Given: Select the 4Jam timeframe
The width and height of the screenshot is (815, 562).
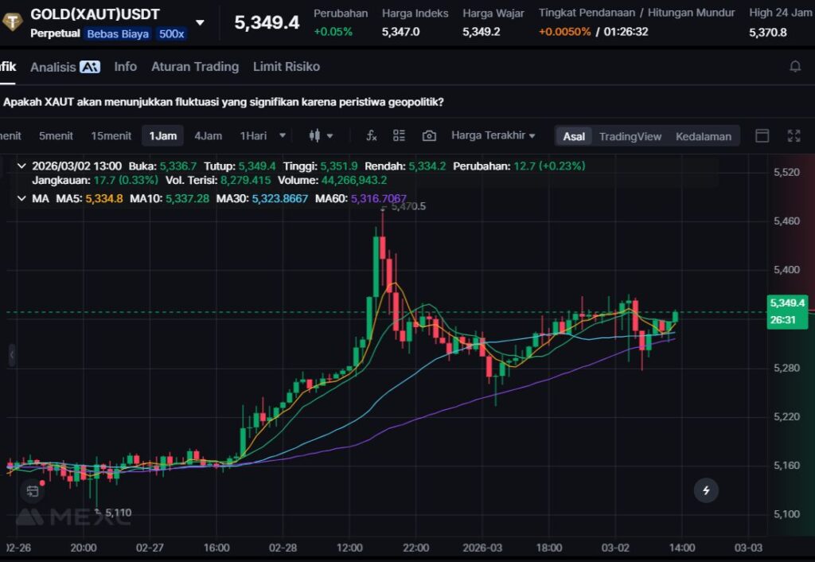Looking at the screenshot, I should coord(208,136).
